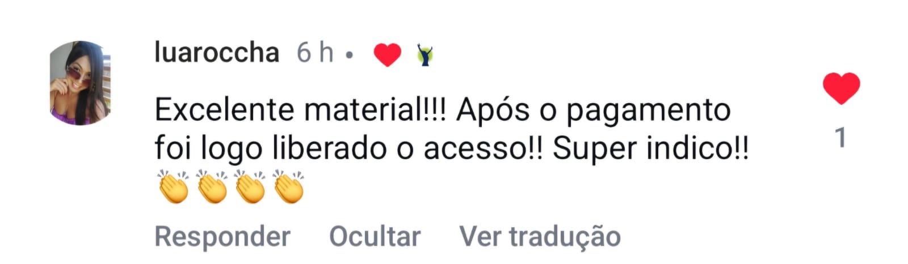The height and width of the screenshot is (264, 908).
Task: Click the tiny author avatar badge beside the heart
Action: click(425, 55)
